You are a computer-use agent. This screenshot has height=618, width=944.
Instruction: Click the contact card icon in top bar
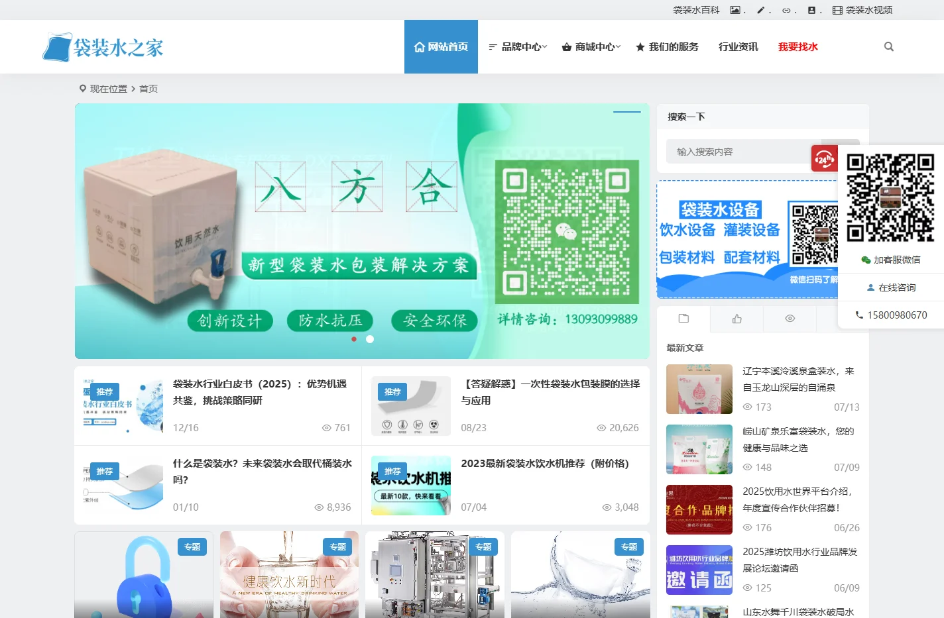(x=811, y=10)
